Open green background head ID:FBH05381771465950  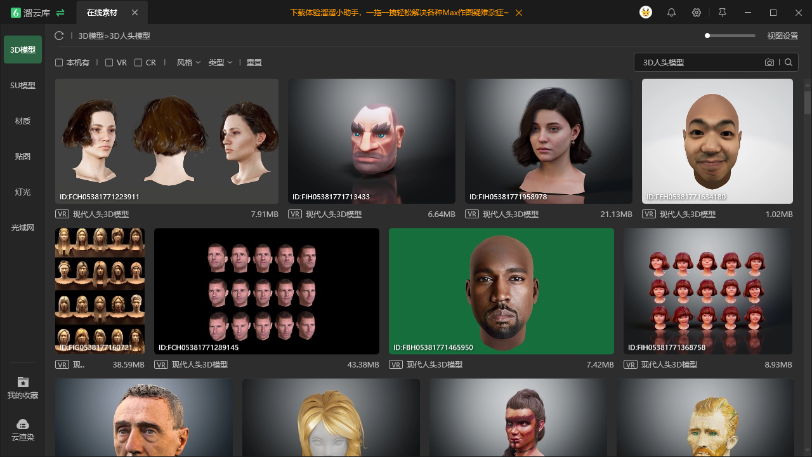click(x=501, y=291)
